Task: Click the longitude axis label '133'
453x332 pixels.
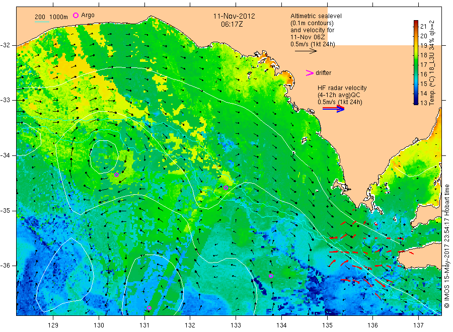Action: coord(236,325)
